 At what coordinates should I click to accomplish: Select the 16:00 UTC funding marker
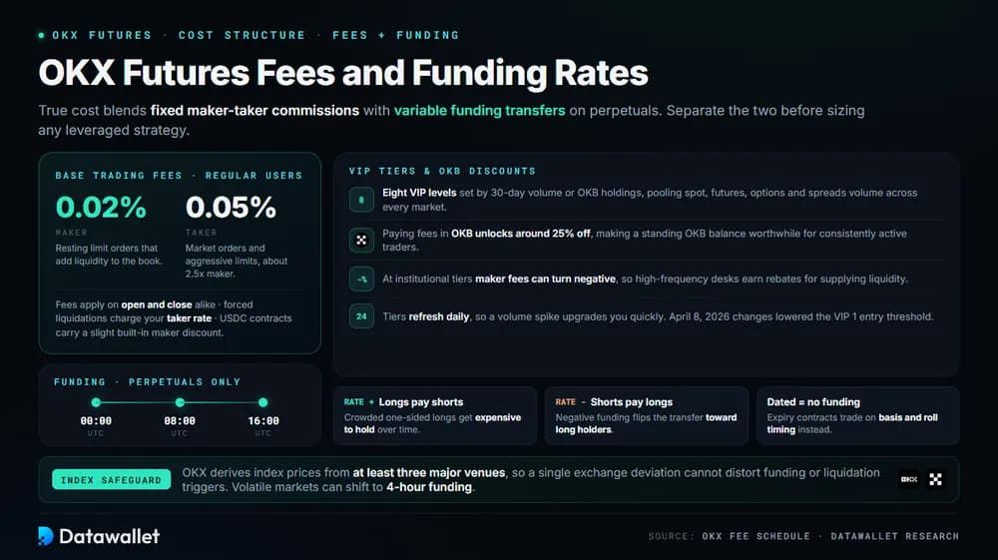(262, 402)
